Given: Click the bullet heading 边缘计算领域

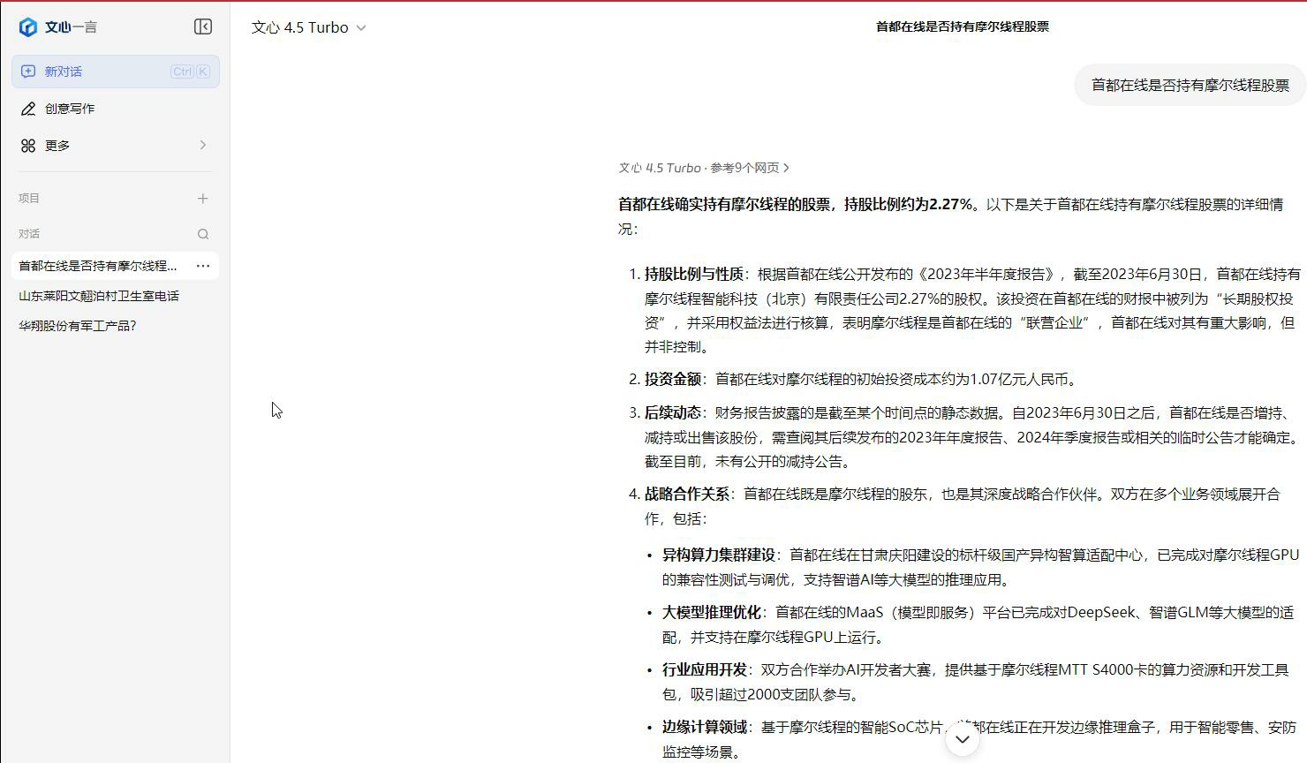Looking at the screenshot, I should [x=705, y=727].
